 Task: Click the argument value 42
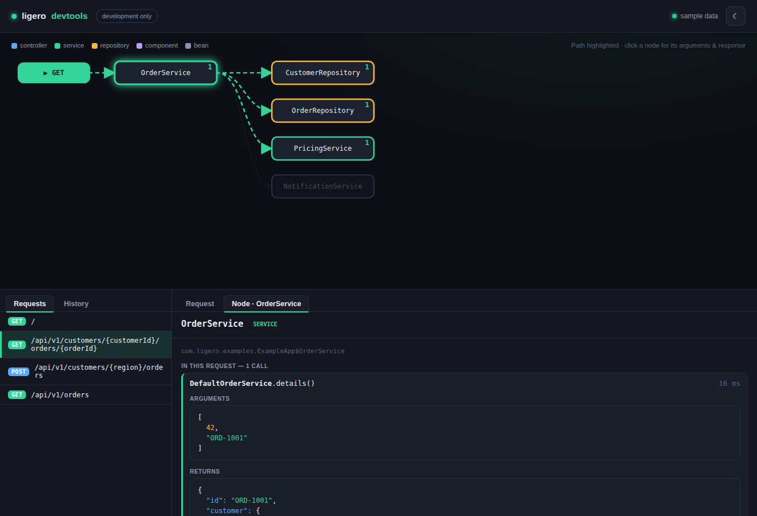tap(210, 428)
